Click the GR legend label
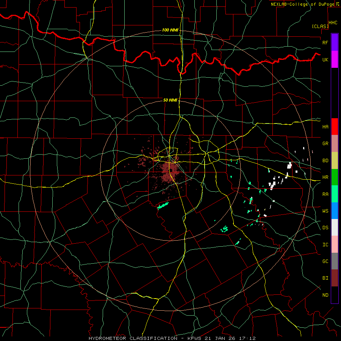Image resolution: width=341 pixels, height=341 pixels. [325, 144]
